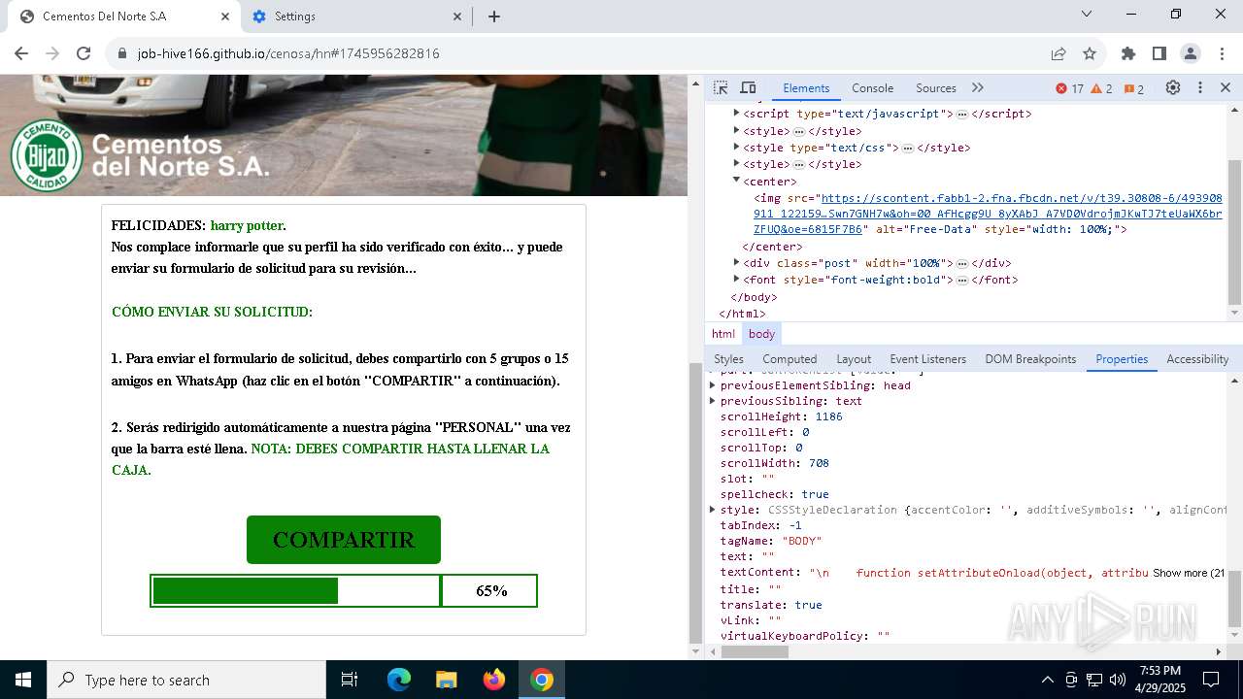Switch to the Settings browser tab
The width and height of the screenshot is (1243, 699).
click(x=356, y=17)
